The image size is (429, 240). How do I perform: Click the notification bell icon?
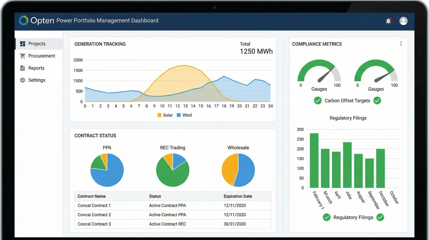[388, 21]
